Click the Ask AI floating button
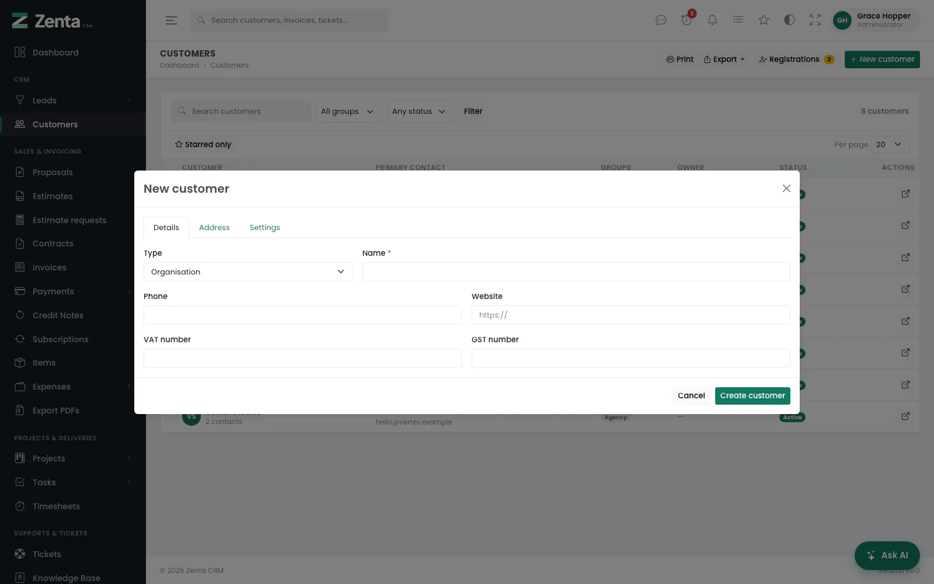The image size is (934, 584). coord(887,555)
